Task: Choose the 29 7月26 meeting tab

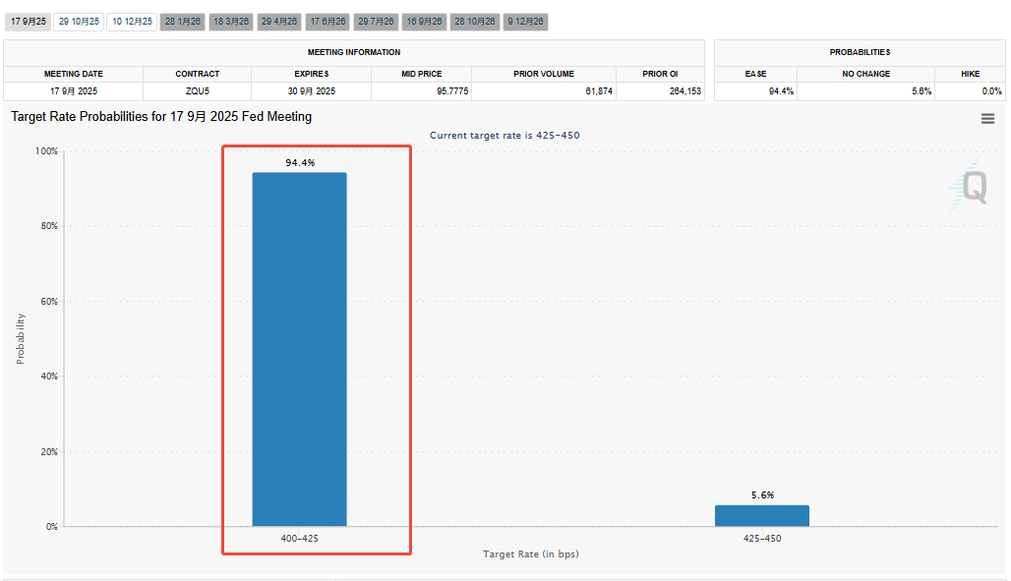Action: point(376,21)
